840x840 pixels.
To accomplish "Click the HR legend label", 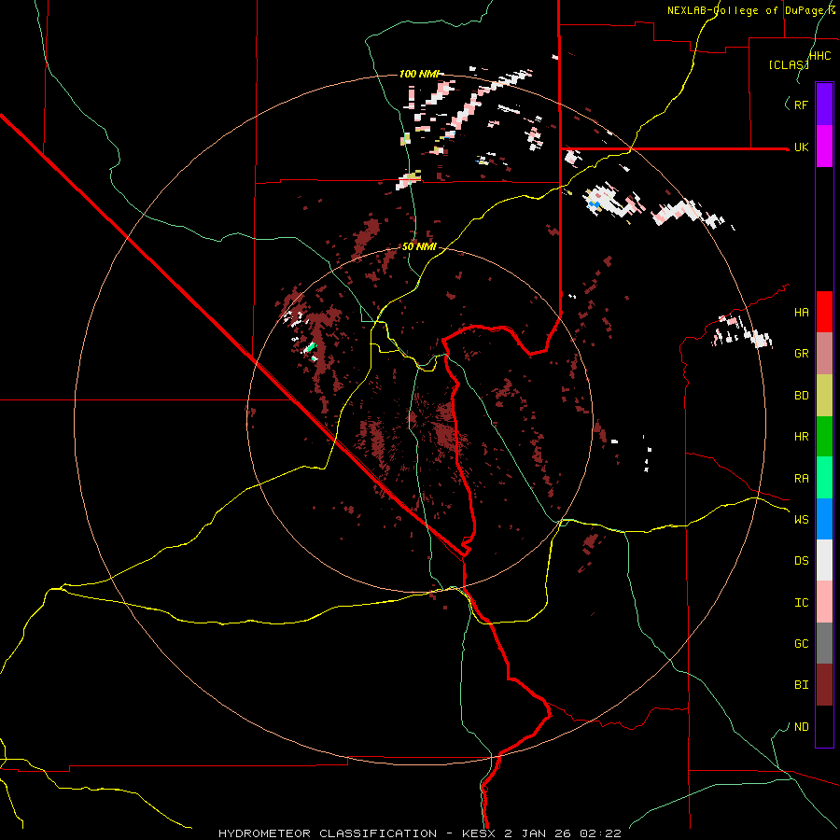I will coord(801,437).
